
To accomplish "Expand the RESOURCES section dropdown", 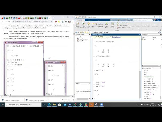I will pos(155,29).
